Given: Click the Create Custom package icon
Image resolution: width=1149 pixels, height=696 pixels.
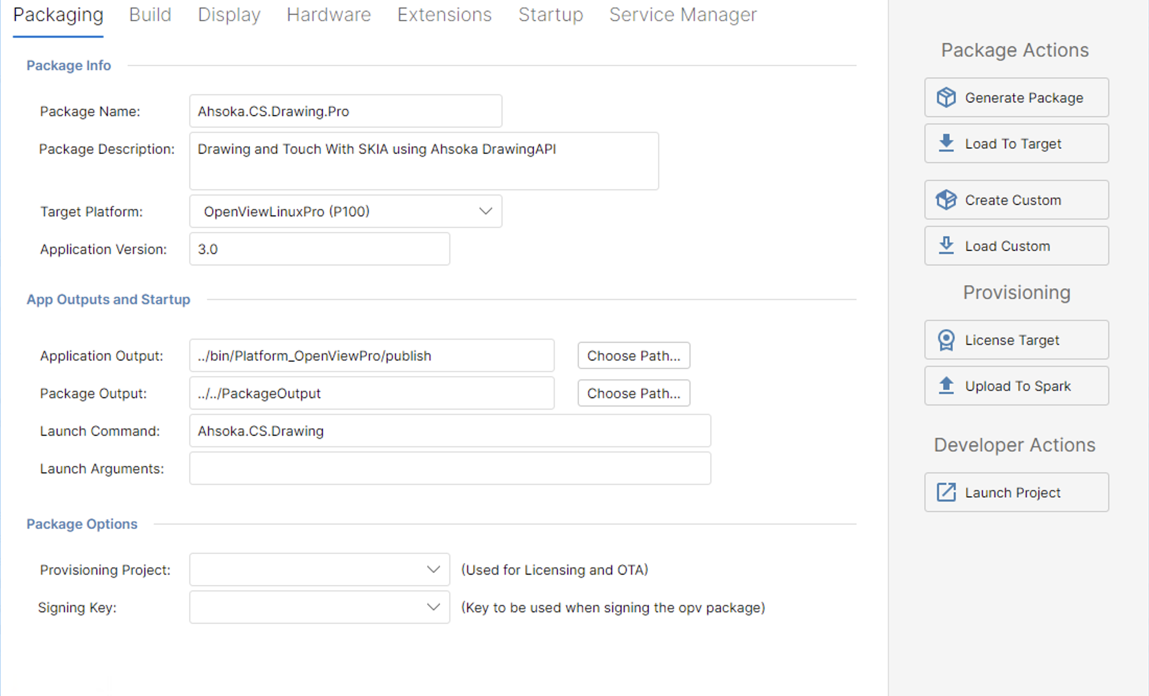Looking at the screenshot, I should pos(946,200).
